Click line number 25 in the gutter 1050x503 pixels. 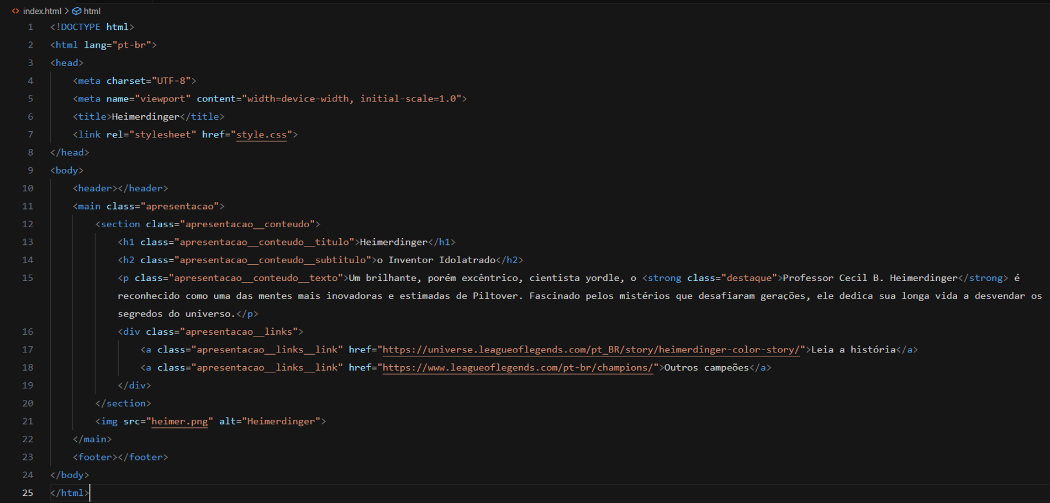pos(28,493)
